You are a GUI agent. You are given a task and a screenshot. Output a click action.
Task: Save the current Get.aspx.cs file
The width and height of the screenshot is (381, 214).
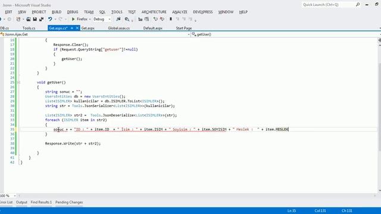tap(35, 19)
